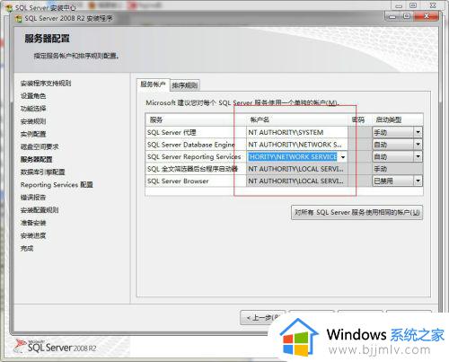Viewport: 449px width, 362px height.
Task: Click password cell for SQL Server 代理
Action: 360,132
